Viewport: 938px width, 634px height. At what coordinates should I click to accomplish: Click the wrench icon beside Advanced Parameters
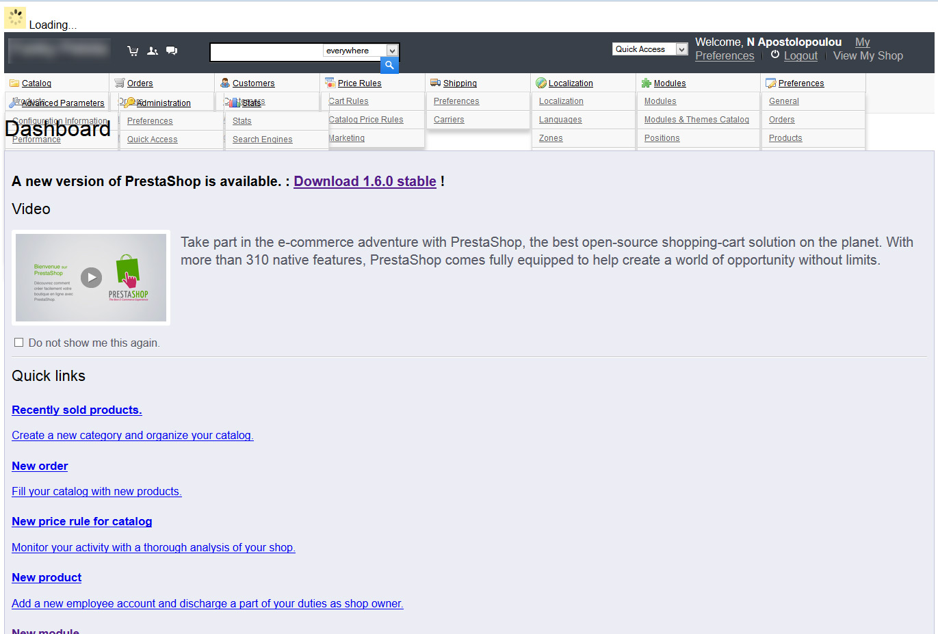(14, 103)
